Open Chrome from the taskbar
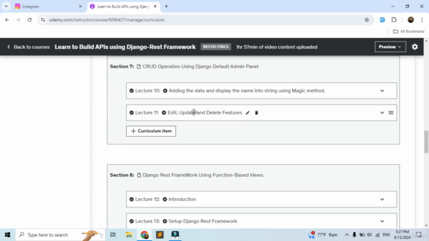 click(x=145, y=235)
